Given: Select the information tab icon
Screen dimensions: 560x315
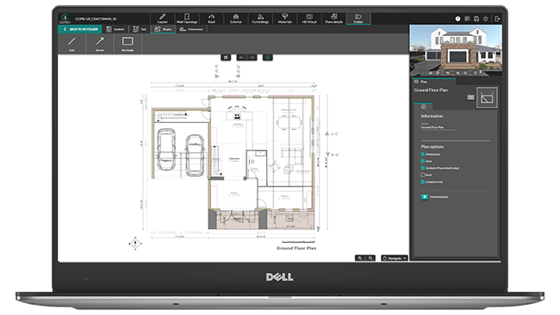Looking at the screenshot, I should [423, 107].
